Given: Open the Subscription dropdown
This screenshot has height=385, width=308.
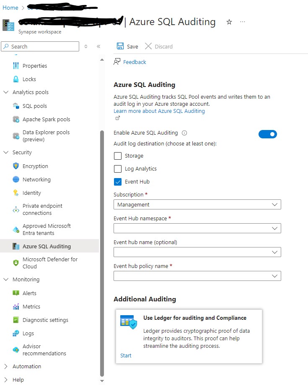Looking at the screenshot, I should point(197,204).
